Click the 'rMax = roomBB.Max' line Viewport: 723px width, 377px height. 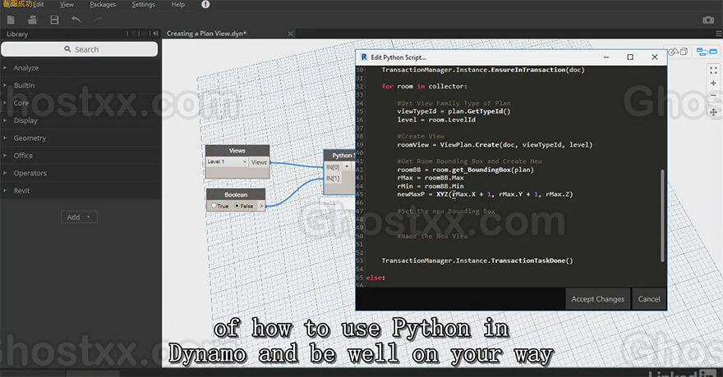(431, 178)
